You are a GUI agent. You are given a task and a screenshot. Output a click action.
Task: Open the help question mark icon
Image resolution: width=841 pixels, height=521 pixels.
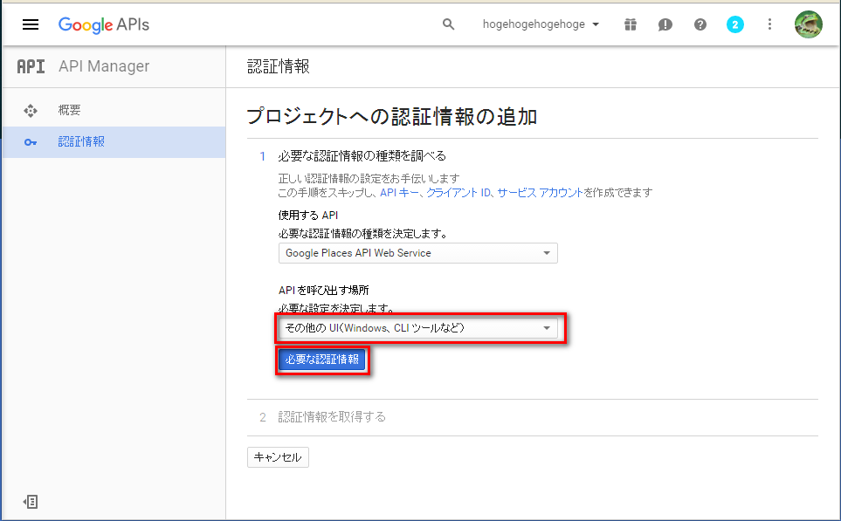pyautogui.click(x=700, y=24)
